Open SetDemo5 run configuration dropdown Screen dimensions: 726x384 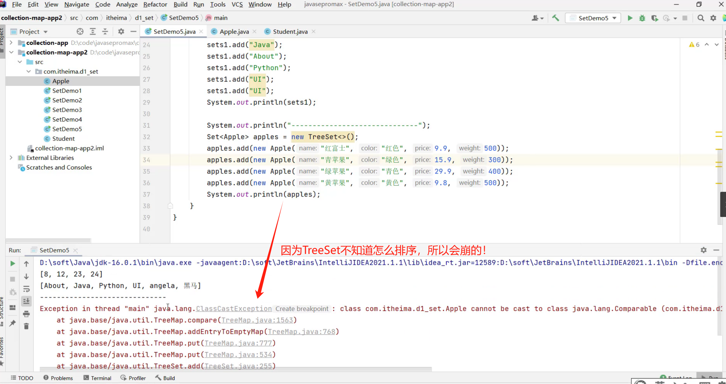tap(593, 18)
